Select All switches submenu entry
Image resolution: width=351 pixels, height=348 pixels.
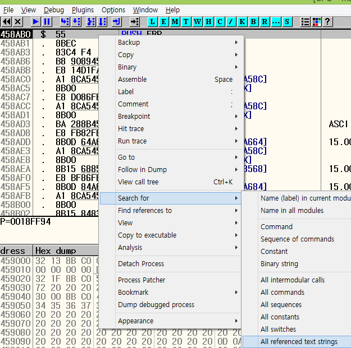(297, 330)
